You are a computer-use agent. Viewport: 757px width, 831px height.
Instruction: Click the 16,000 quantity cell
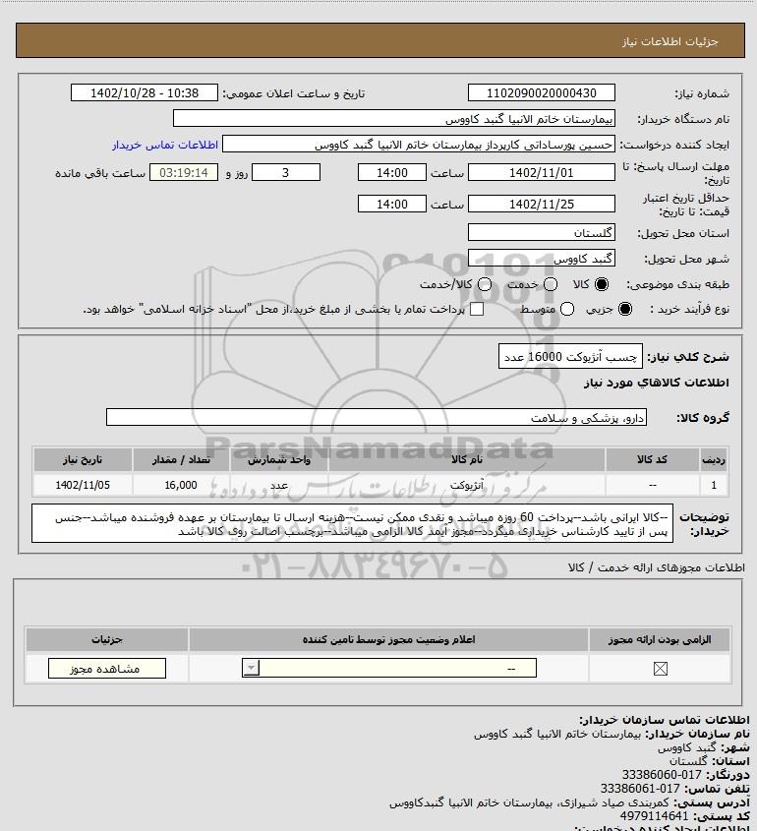click(x=181, y=485)
